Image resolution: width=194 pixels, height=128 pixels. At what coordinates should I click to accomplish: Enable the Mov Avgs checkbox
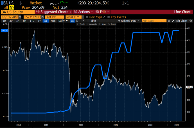pos(87,17)
